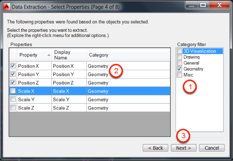
Task: Check the Drawing category filter
Action: coord(179,57)
